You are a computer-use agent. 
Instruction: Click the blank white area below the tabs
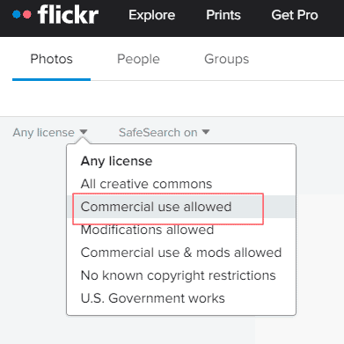172,99
